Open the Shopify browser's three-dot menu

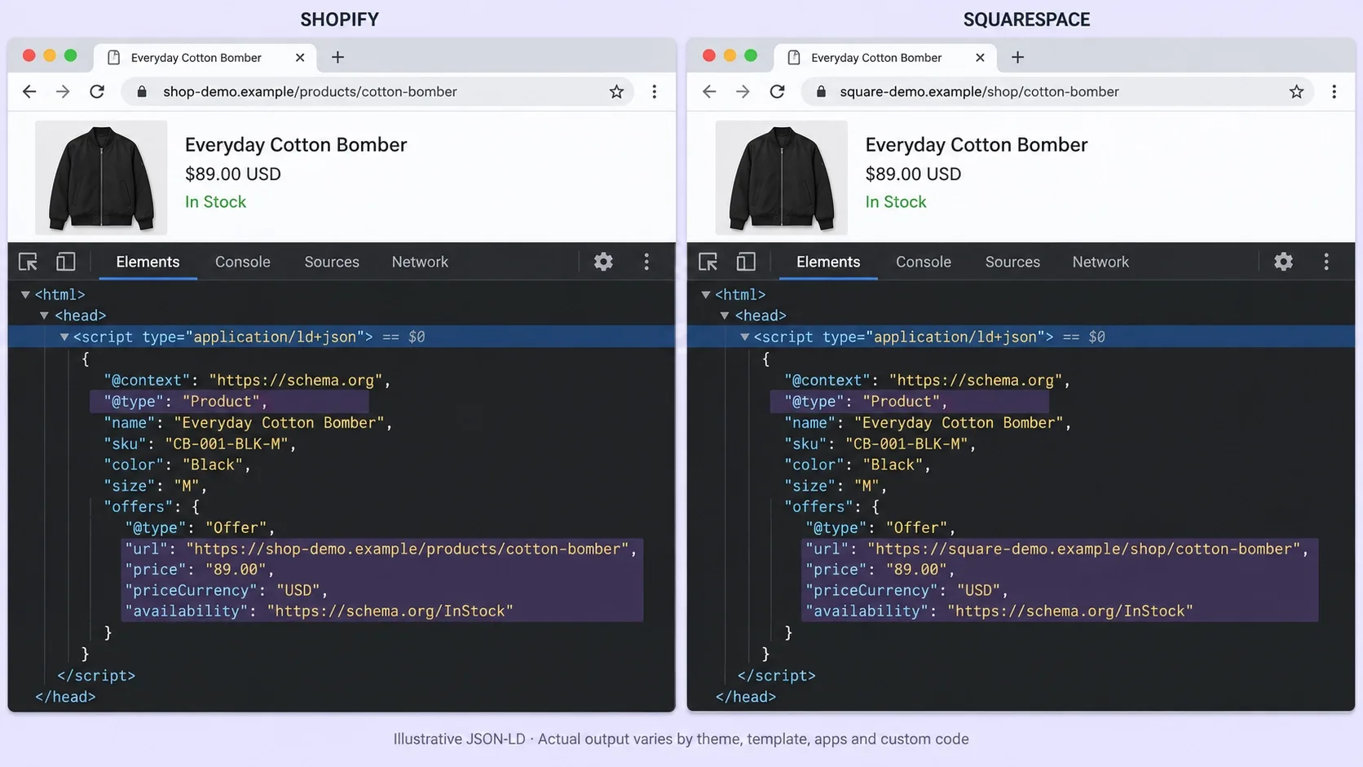[x=654, y=91]
